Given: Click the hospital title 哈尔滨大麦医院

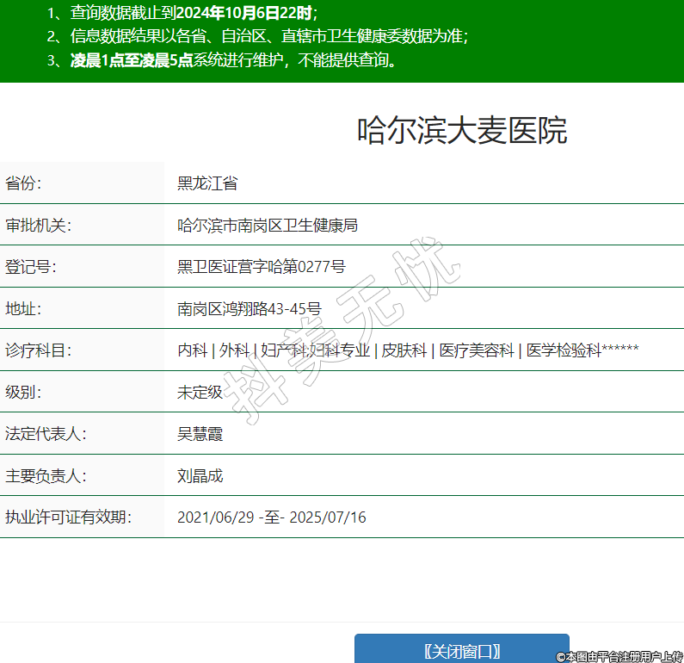Looking at the screenshot, I should click(x=462, y=131).
